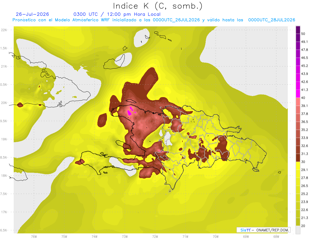Pick the olive swatch between 20 and 21.3
The height and width of the screenshot is (240, 310).
298,222
